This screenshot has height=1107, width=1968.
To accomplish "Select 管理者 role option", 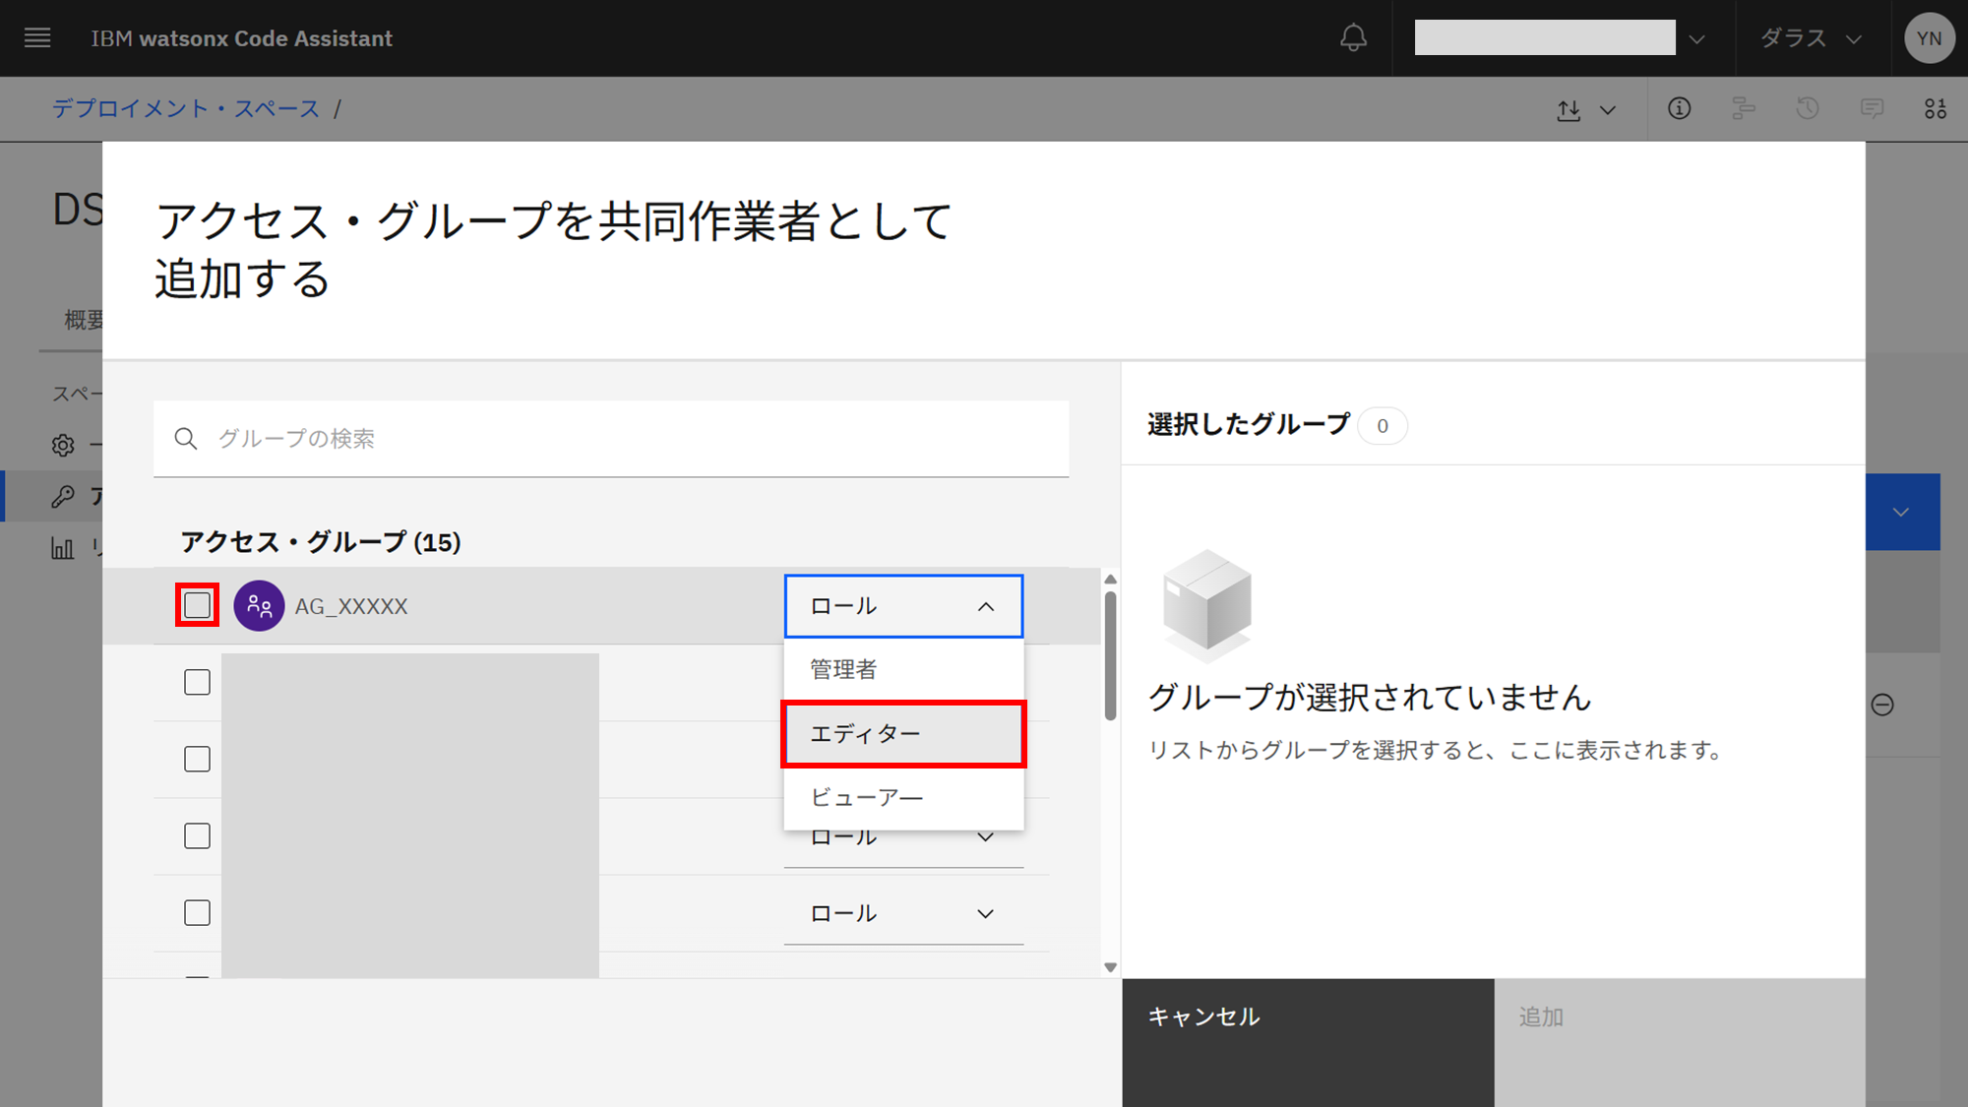I will 902,670.
